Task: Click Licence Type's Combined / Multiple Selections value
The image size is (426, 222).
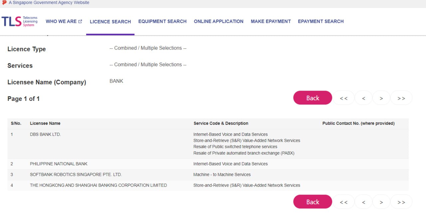Action: pyautogui.click(x=148, y=48)
